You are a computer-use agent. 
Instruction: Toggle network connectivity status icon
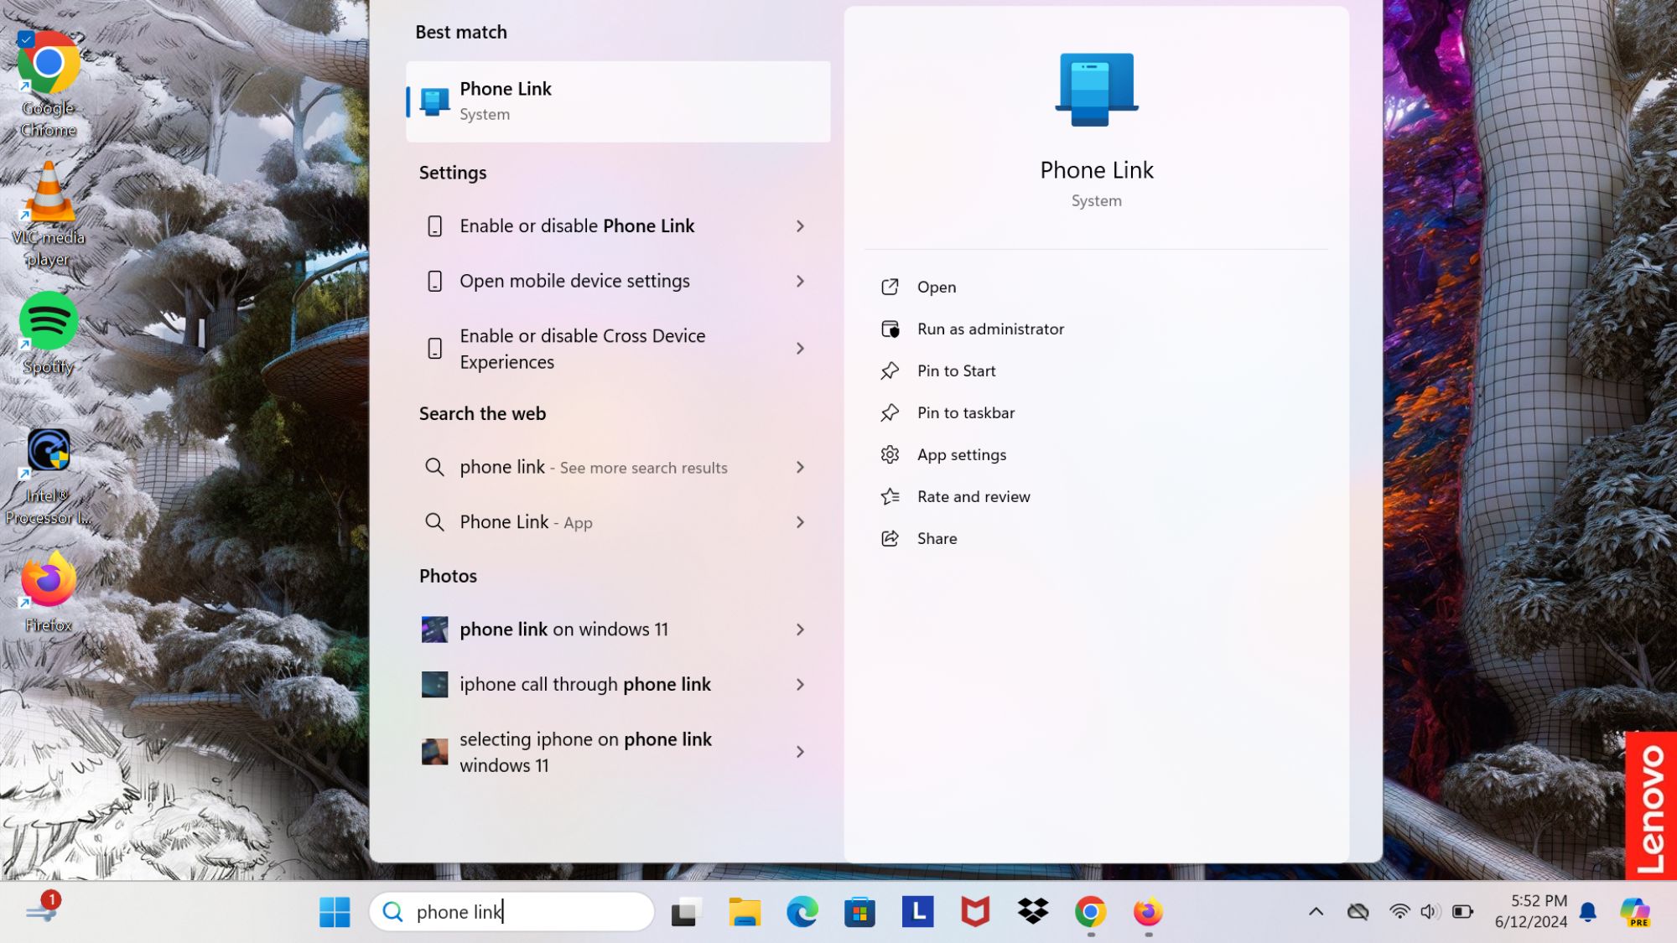click(x=1397, y=911)
